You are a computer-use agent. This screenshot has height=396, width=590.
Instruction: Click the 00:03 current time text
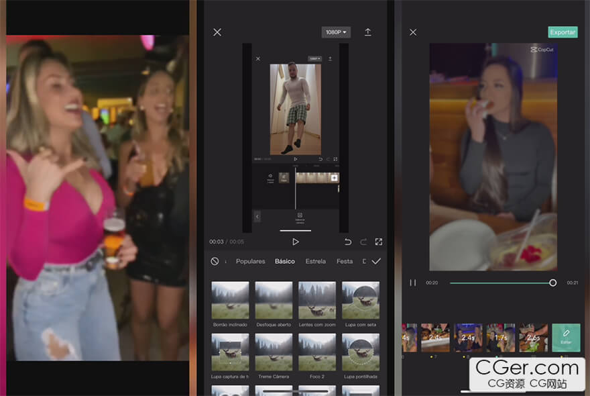(217, 242)
